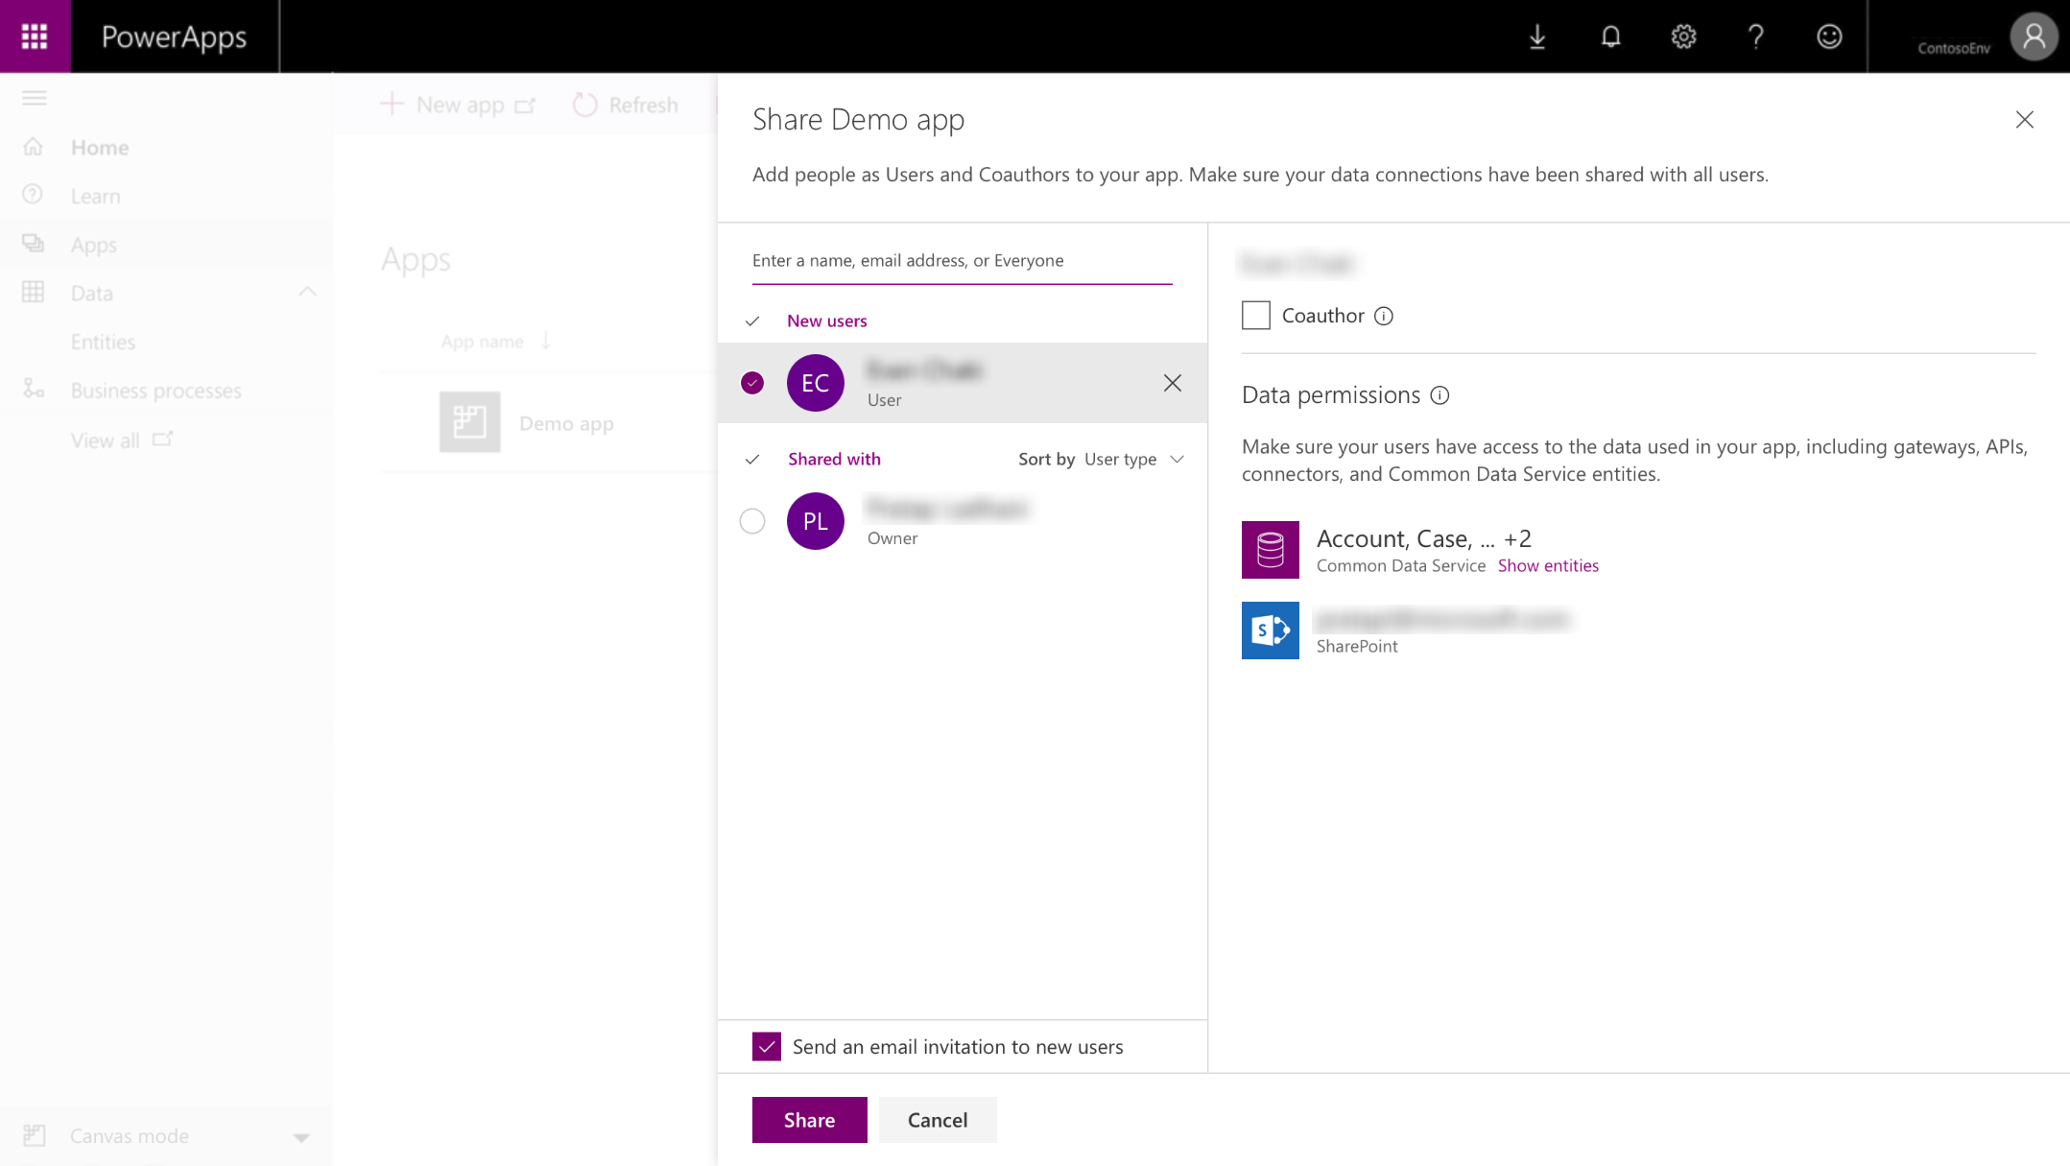Click the Home menu item in sidebar
Screen dimensions: 2070x1166
100,147
